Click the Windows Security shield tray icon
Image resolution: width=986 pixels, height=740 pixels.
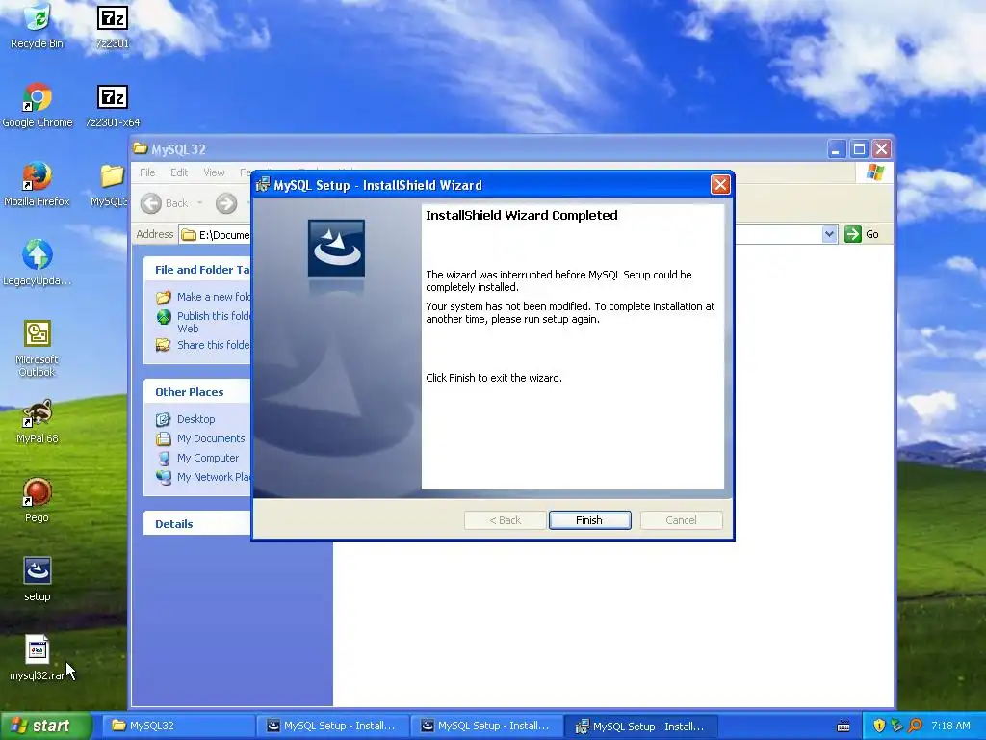879,726
